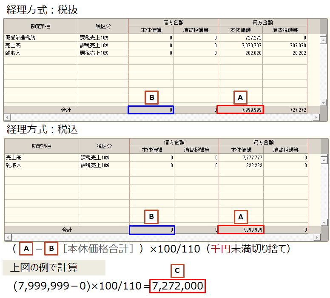
Task: Click the blue-boxed debit total in the 税込 table
Action: coord(152,230)
